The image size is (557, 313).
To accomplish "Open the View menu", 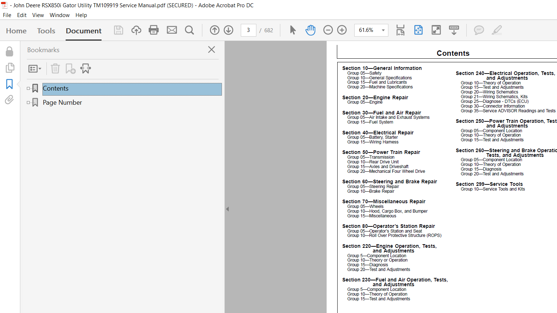I will [x=38, y=15].
